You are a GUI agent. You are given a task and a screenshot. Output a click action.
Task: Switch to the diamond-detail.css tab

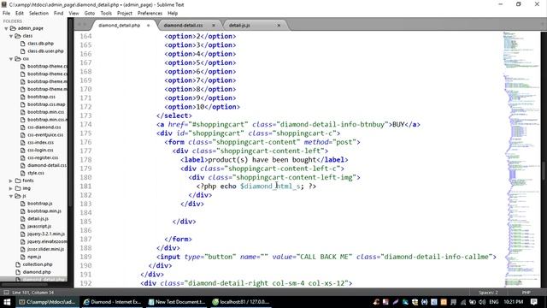(x=183, y=26)
